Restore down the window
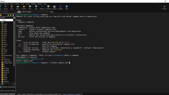 click(165, 1)
